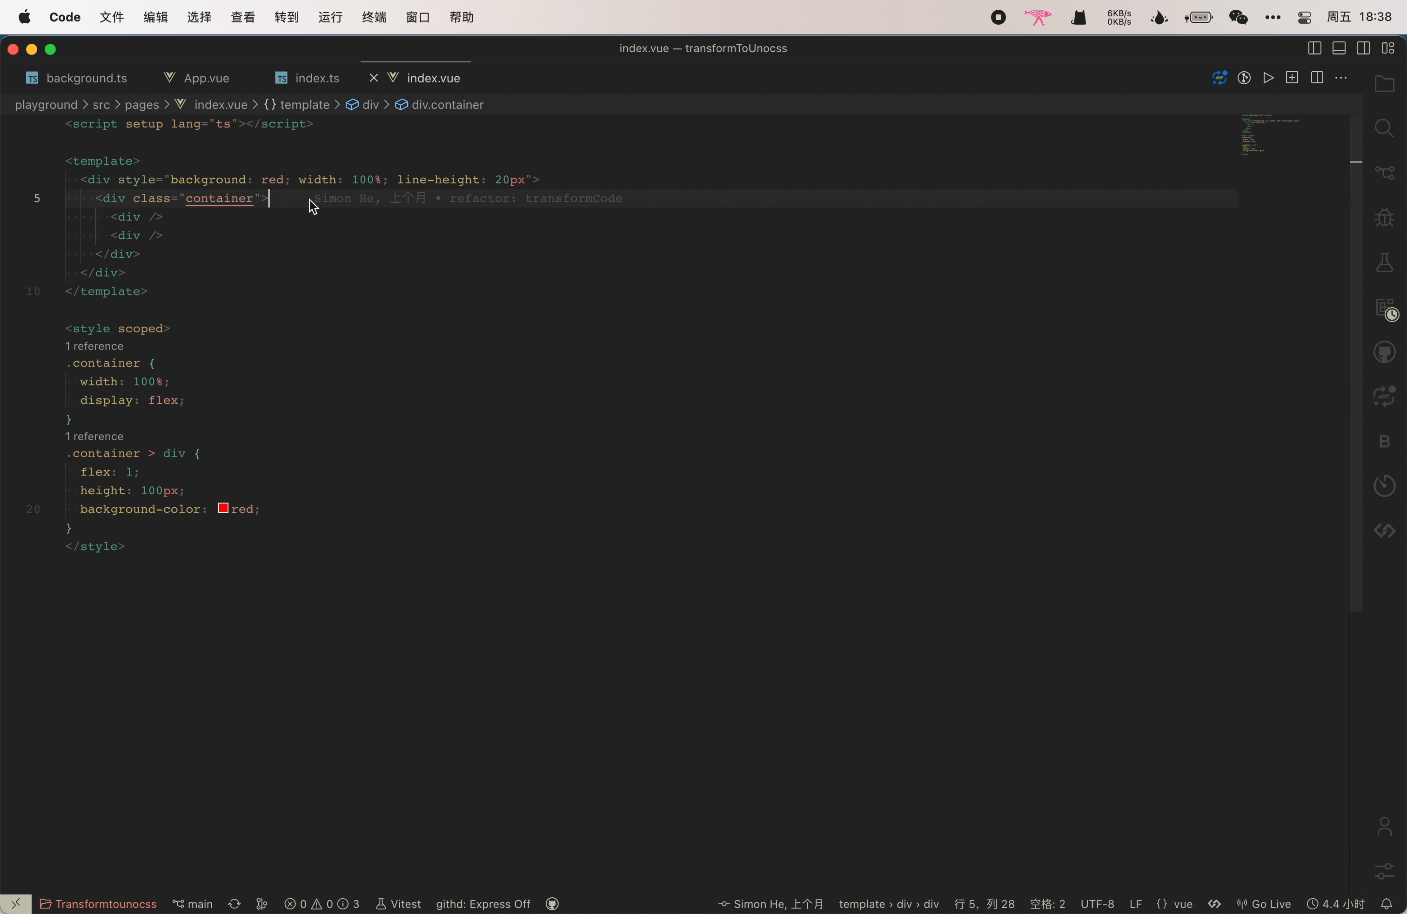This screenshot has height=914, width=1407.
Task: Open the editor More Actions ellipsis menu
Action: pyautogui.click(x=1341, y=78)
